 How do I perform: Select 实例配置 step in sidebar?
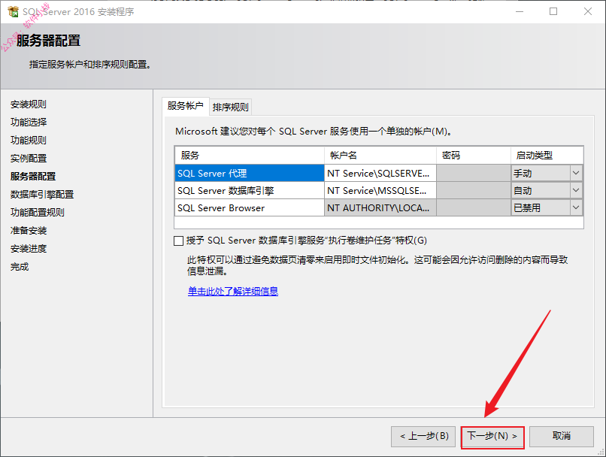29,159
